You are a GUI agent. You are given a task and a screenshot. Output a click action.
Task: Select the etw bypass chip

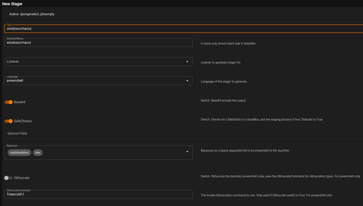pos(38,152)
